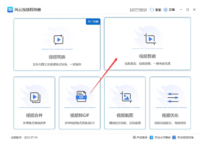Click the 视频剪辑 title text

click(x=147, y=56)
